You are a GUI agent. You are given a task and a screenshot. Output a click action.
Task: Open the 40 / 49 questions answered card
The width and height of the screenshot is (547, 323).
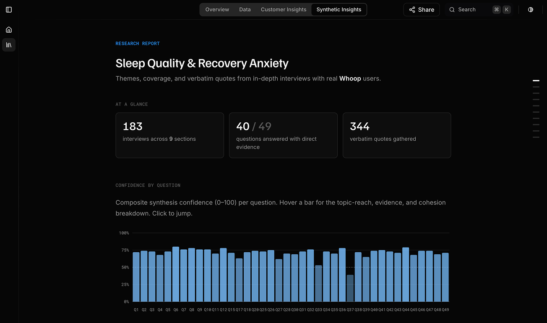pyautogui.click(x=283, y=135)
